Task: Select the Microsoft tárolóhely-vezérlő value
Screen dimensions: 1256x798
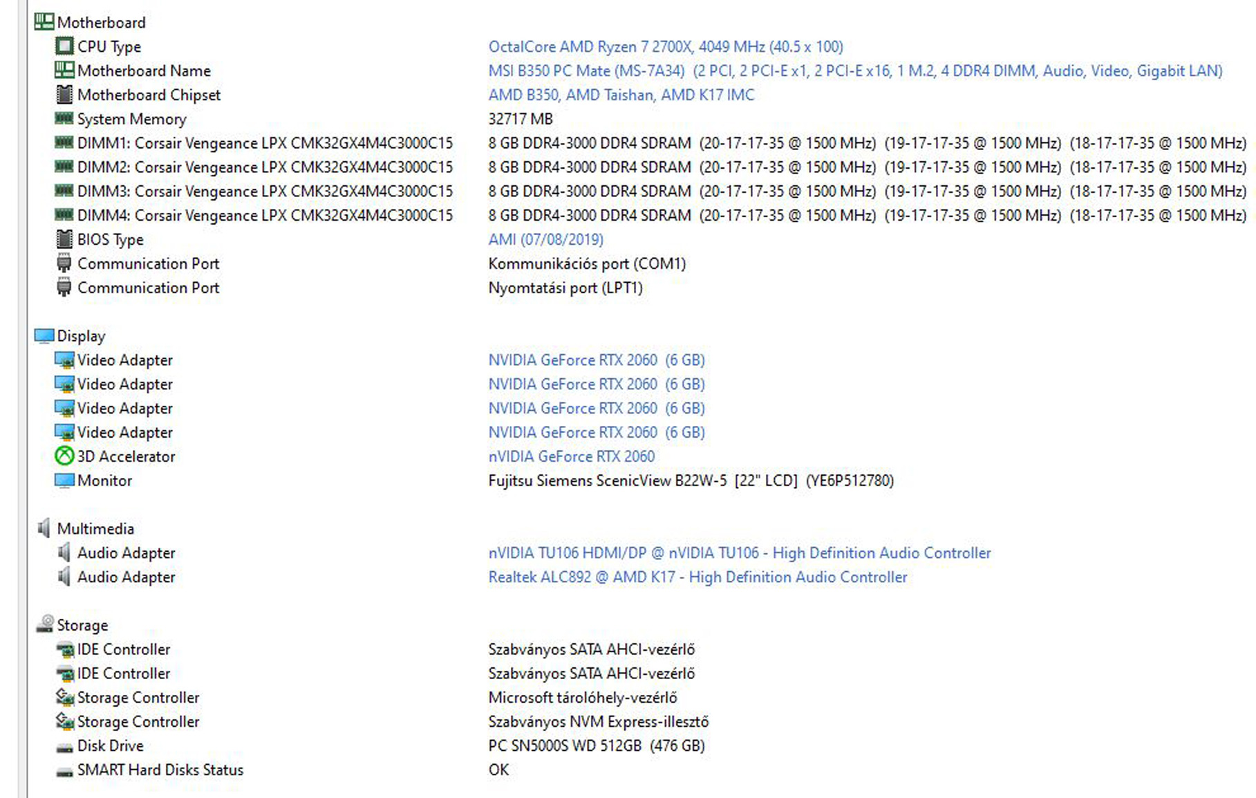Action: pyautogui.click(x=583, y=697)
